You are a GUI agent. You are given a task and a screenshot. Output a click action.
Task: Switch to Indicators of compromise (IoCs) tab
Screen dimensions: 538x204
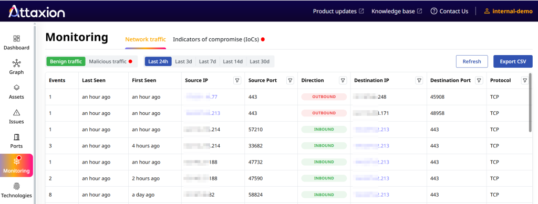click(219, 39)
